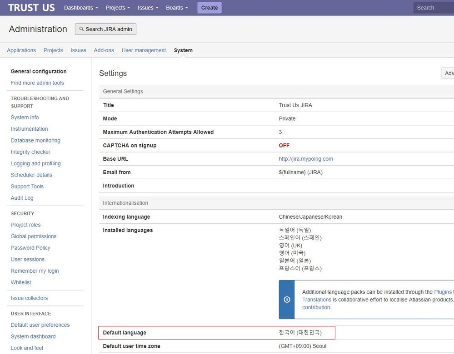Click the Plugins link in language notice
This screenshot has height=354, width=454.
[443, 292]
